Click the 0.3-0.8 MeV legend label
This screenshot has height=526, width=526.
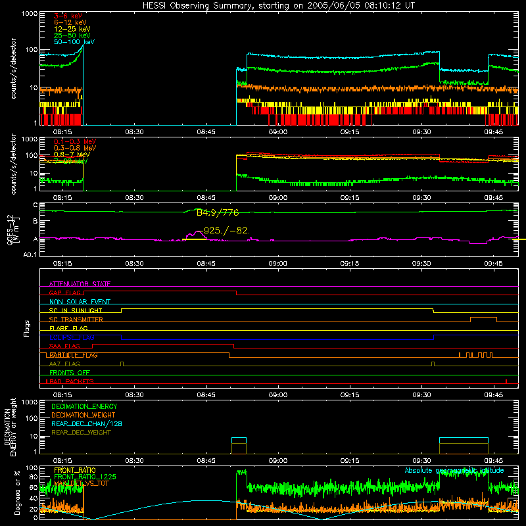click(75, 148)
